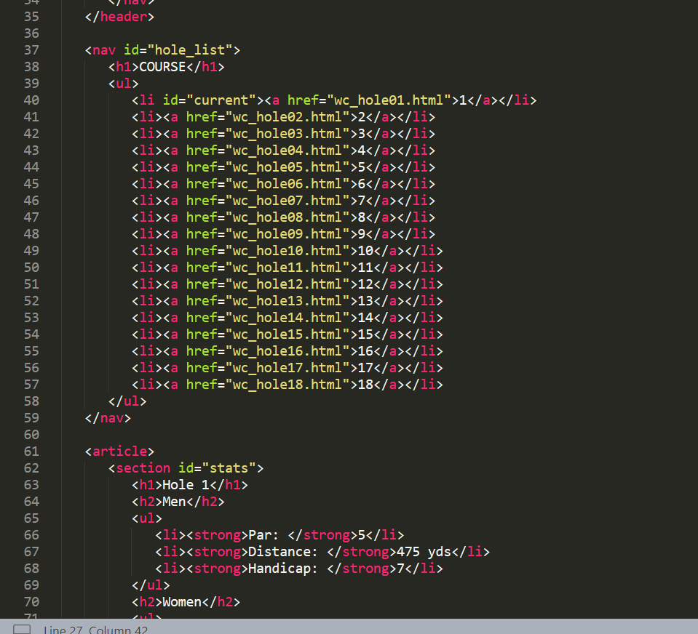Place cursor in the opening article tag

[119, 452]
